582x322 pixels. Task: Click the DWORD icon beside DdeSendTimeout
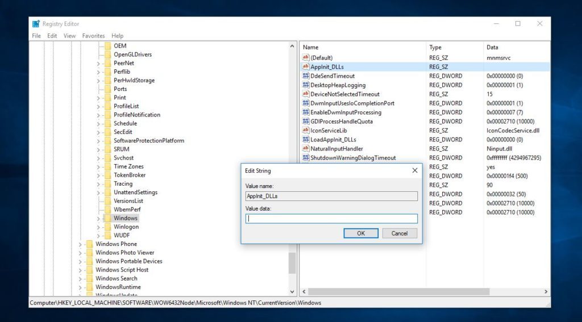(x=305, y=76)
